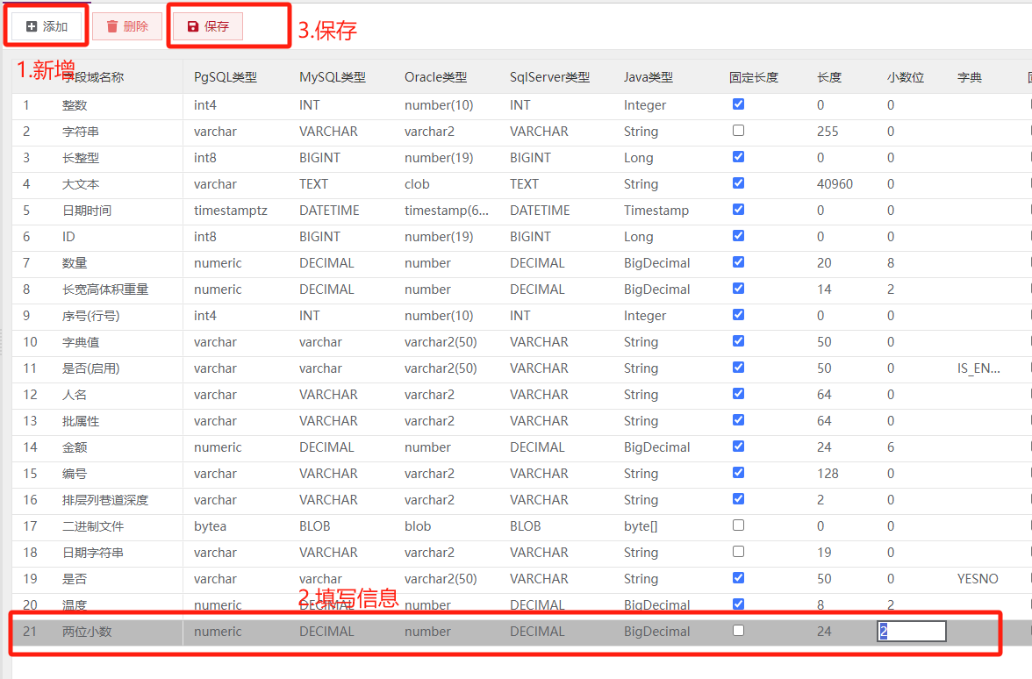Click length value 40960 in 大文本 row
The height and width of the screenshot is (679, 1032).
[x=835, y=184]
